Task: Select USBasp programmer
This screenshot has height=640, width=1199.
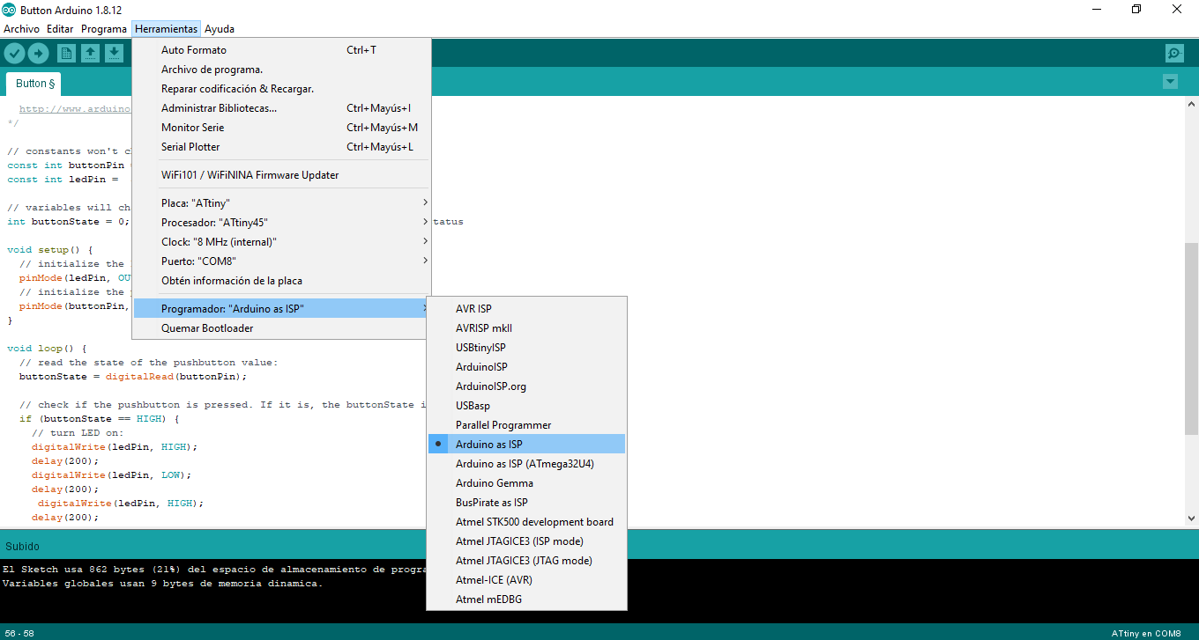Action: click(x=526, y=406)
